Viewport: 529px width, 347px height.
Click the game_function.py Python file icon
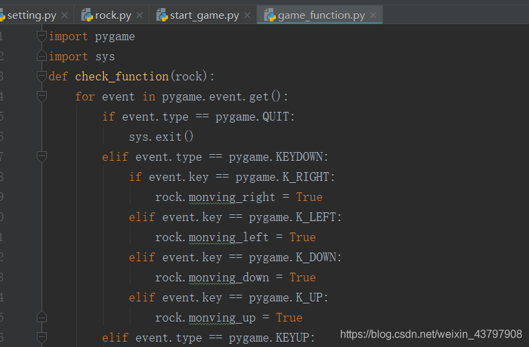(270, 15)
